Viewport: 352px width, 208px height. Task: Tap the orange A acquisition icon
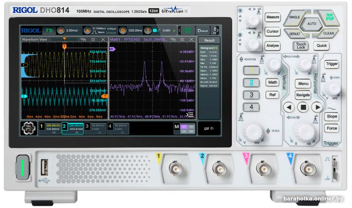(x=87, y=30)
